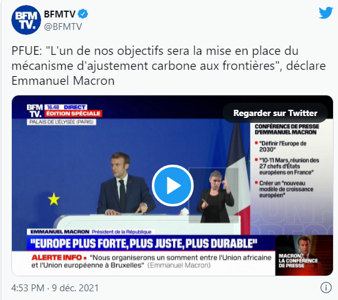338x300 pixels.
Task: Click the tweet text about PFUE
Action: (x=168, y=66)
